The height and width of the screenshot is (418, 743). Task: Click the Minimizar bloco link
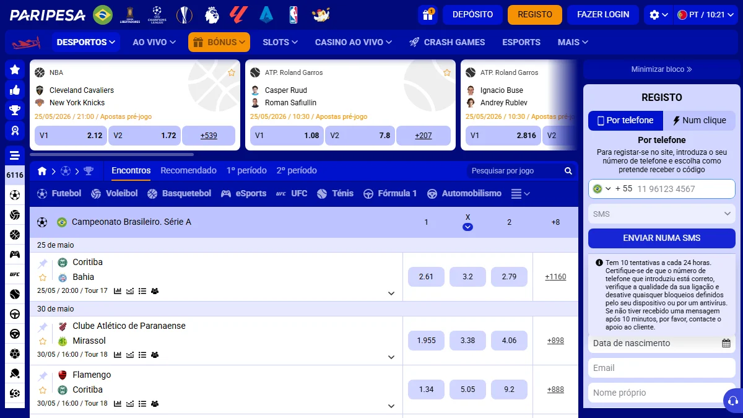[662, 69]
